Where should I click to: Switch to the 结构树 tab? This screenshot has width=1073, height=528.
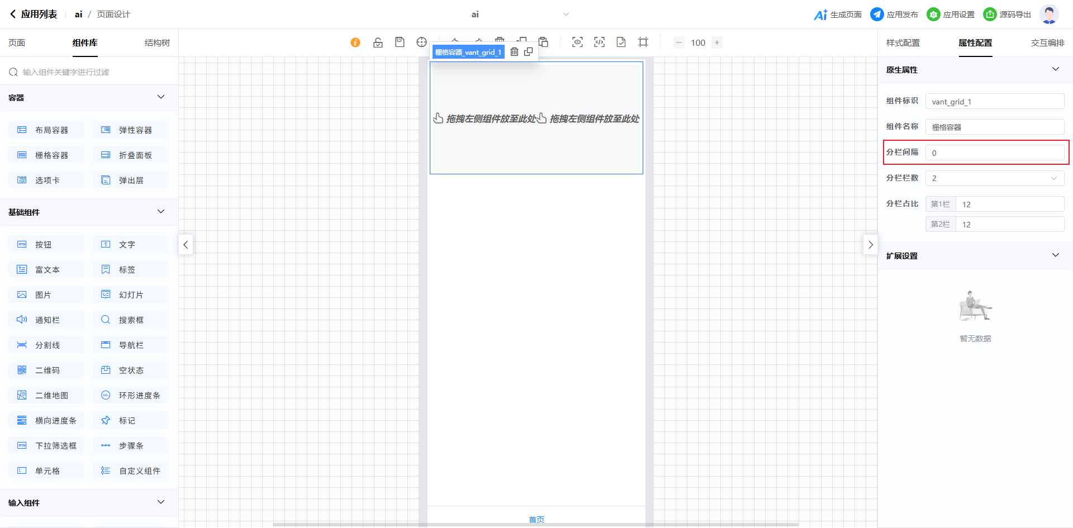[x=157, y=43]
